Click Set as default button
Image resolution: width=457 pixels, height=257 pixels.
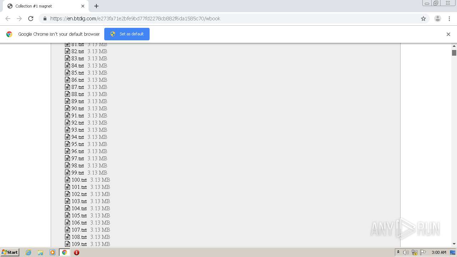coord(127,34)
